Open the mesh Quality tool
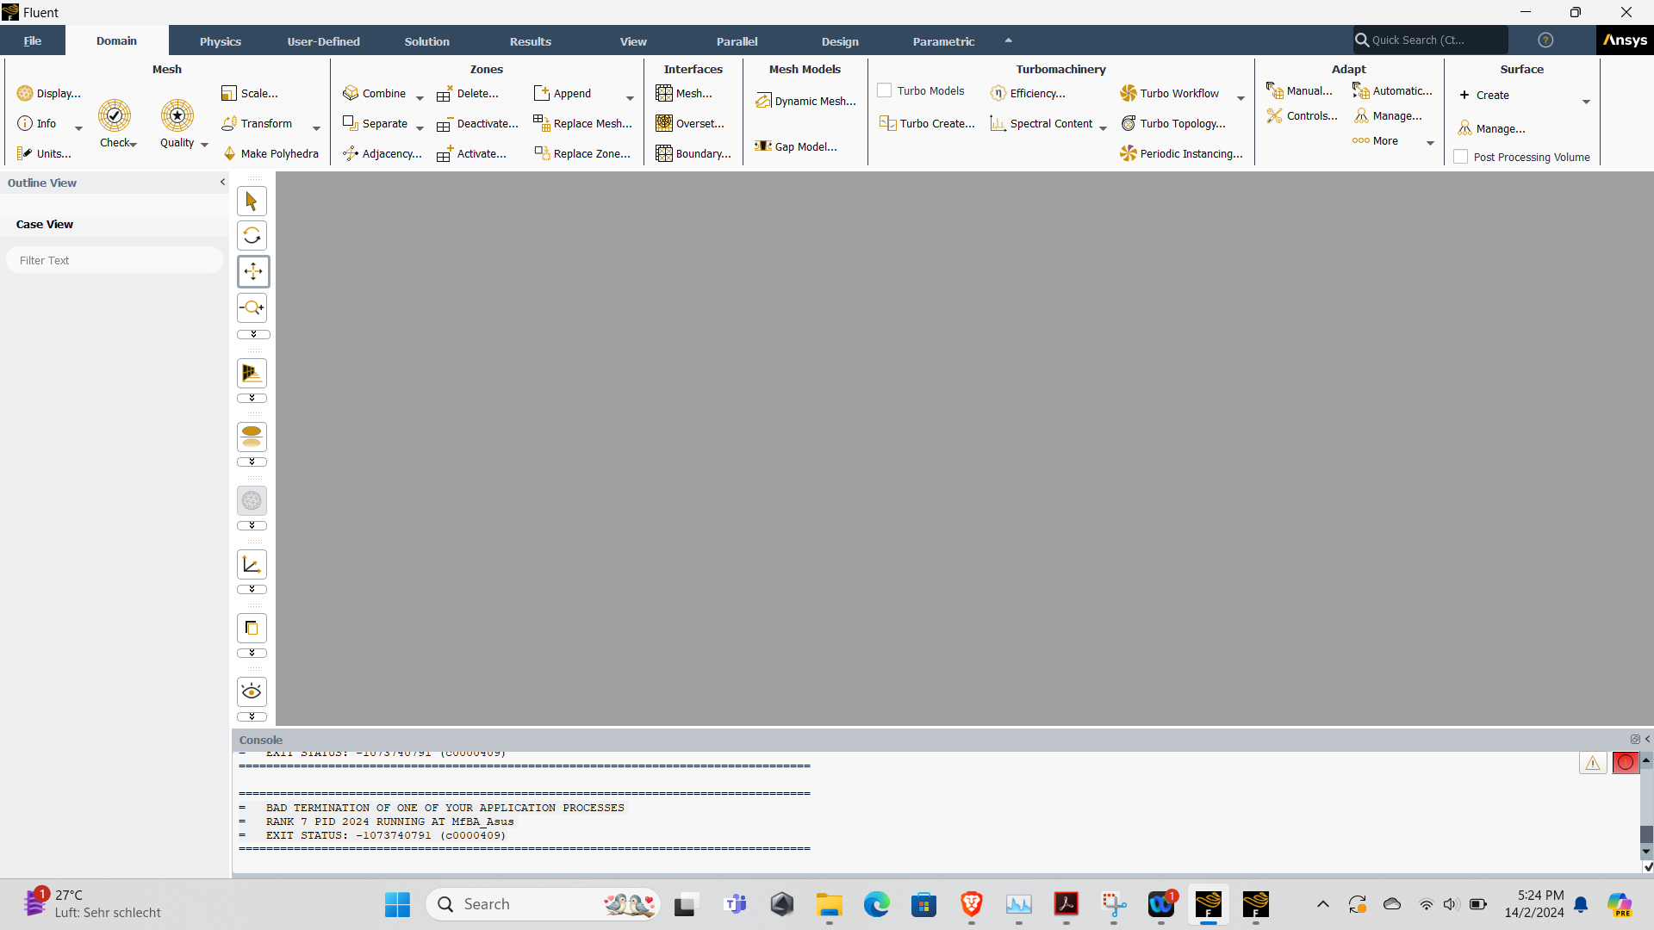Viewport: 1654px width, 930px height. [x=177, y=116]
